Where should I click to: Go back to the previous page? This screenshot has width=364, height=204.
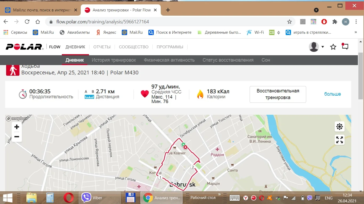tap(6, 22)
